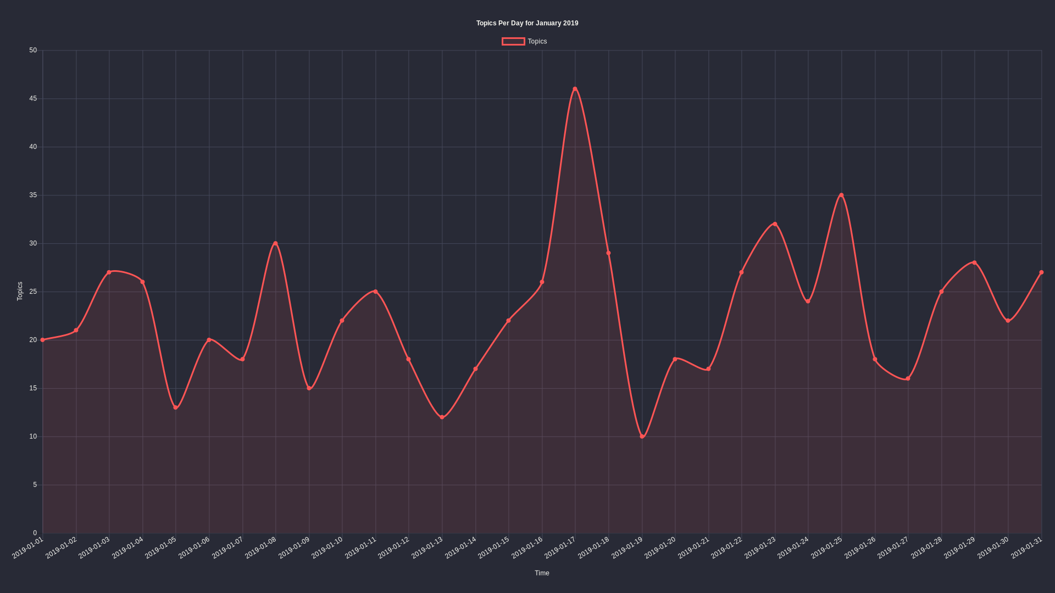Click the 2019-01-14 data point

pyautogui.click(x=475, y=369)
